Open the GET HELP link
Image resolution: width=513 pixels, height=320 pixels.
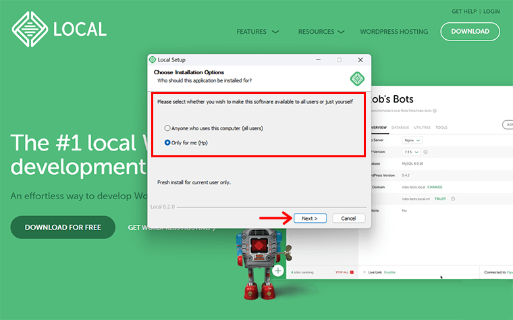tap(464, 11)
